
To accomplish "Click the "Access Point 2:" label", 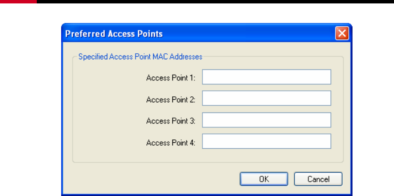I will coord(171,100).
